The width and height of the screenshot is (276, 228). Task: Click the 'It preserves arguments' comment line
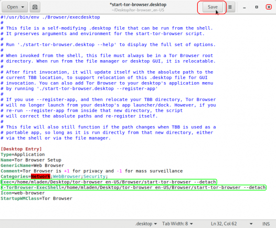(102, 33)
